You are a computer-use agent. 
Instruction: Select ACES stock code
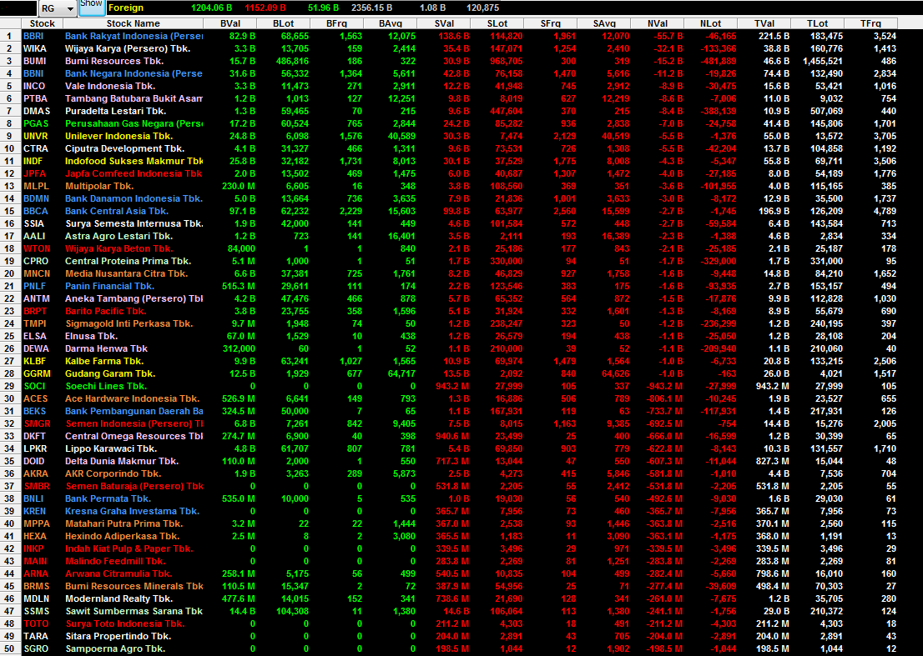[x=35, y=398]
